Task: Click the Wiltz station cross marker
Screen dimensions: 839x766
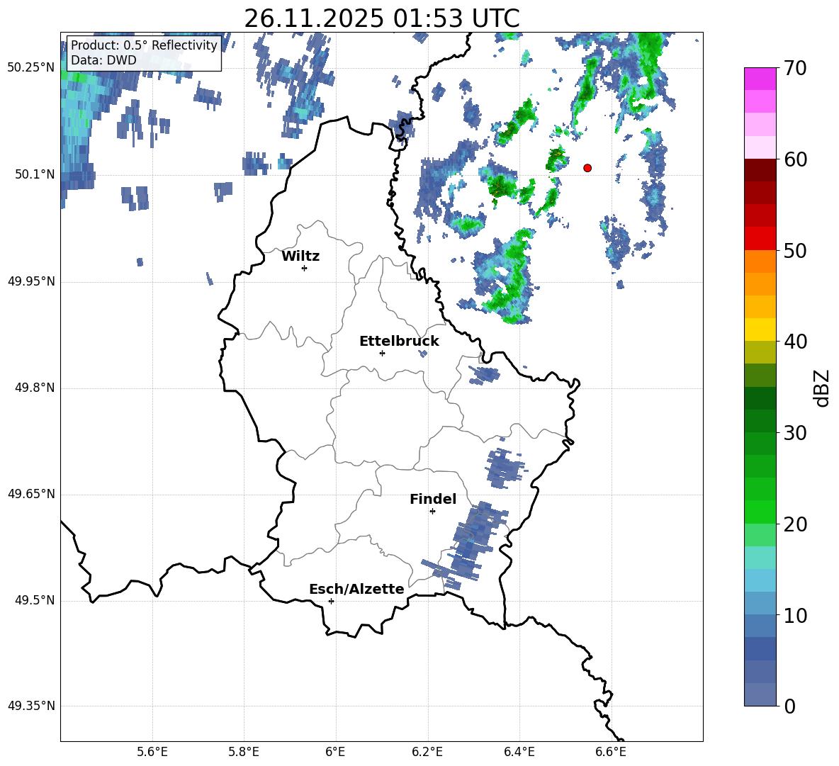Action: (x=305, y=269)
